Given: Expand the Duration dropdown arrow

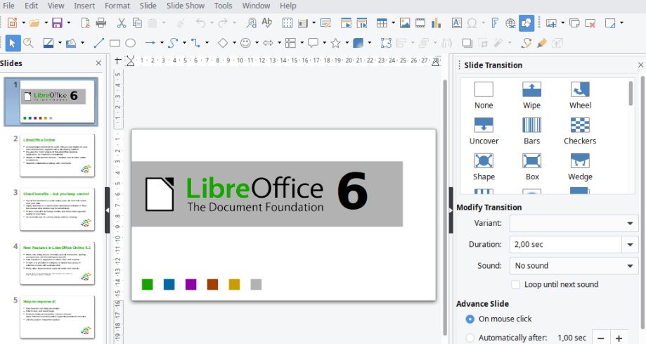Looking at the screenshot, I should 630,245.
